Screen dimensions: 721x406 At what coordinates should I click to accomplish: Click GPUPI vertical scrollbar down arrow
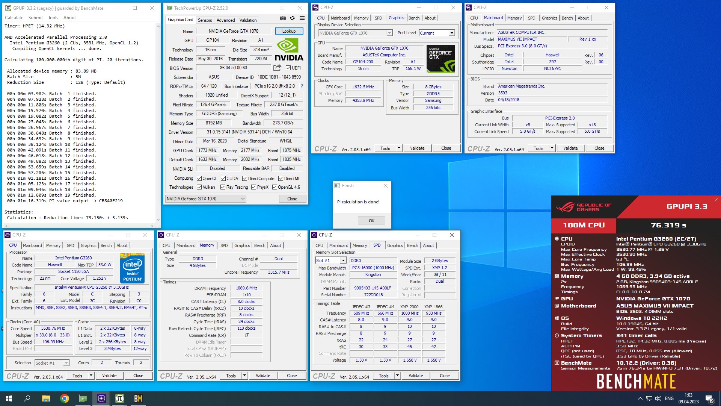click(x=158, y=220)
